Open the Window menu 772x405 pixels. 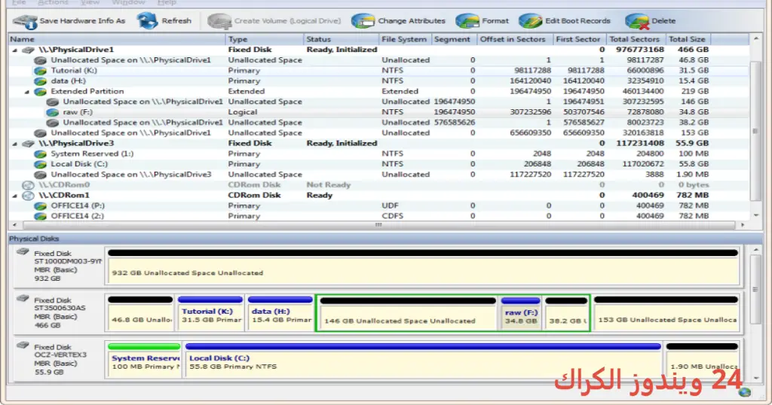point(128,2)
